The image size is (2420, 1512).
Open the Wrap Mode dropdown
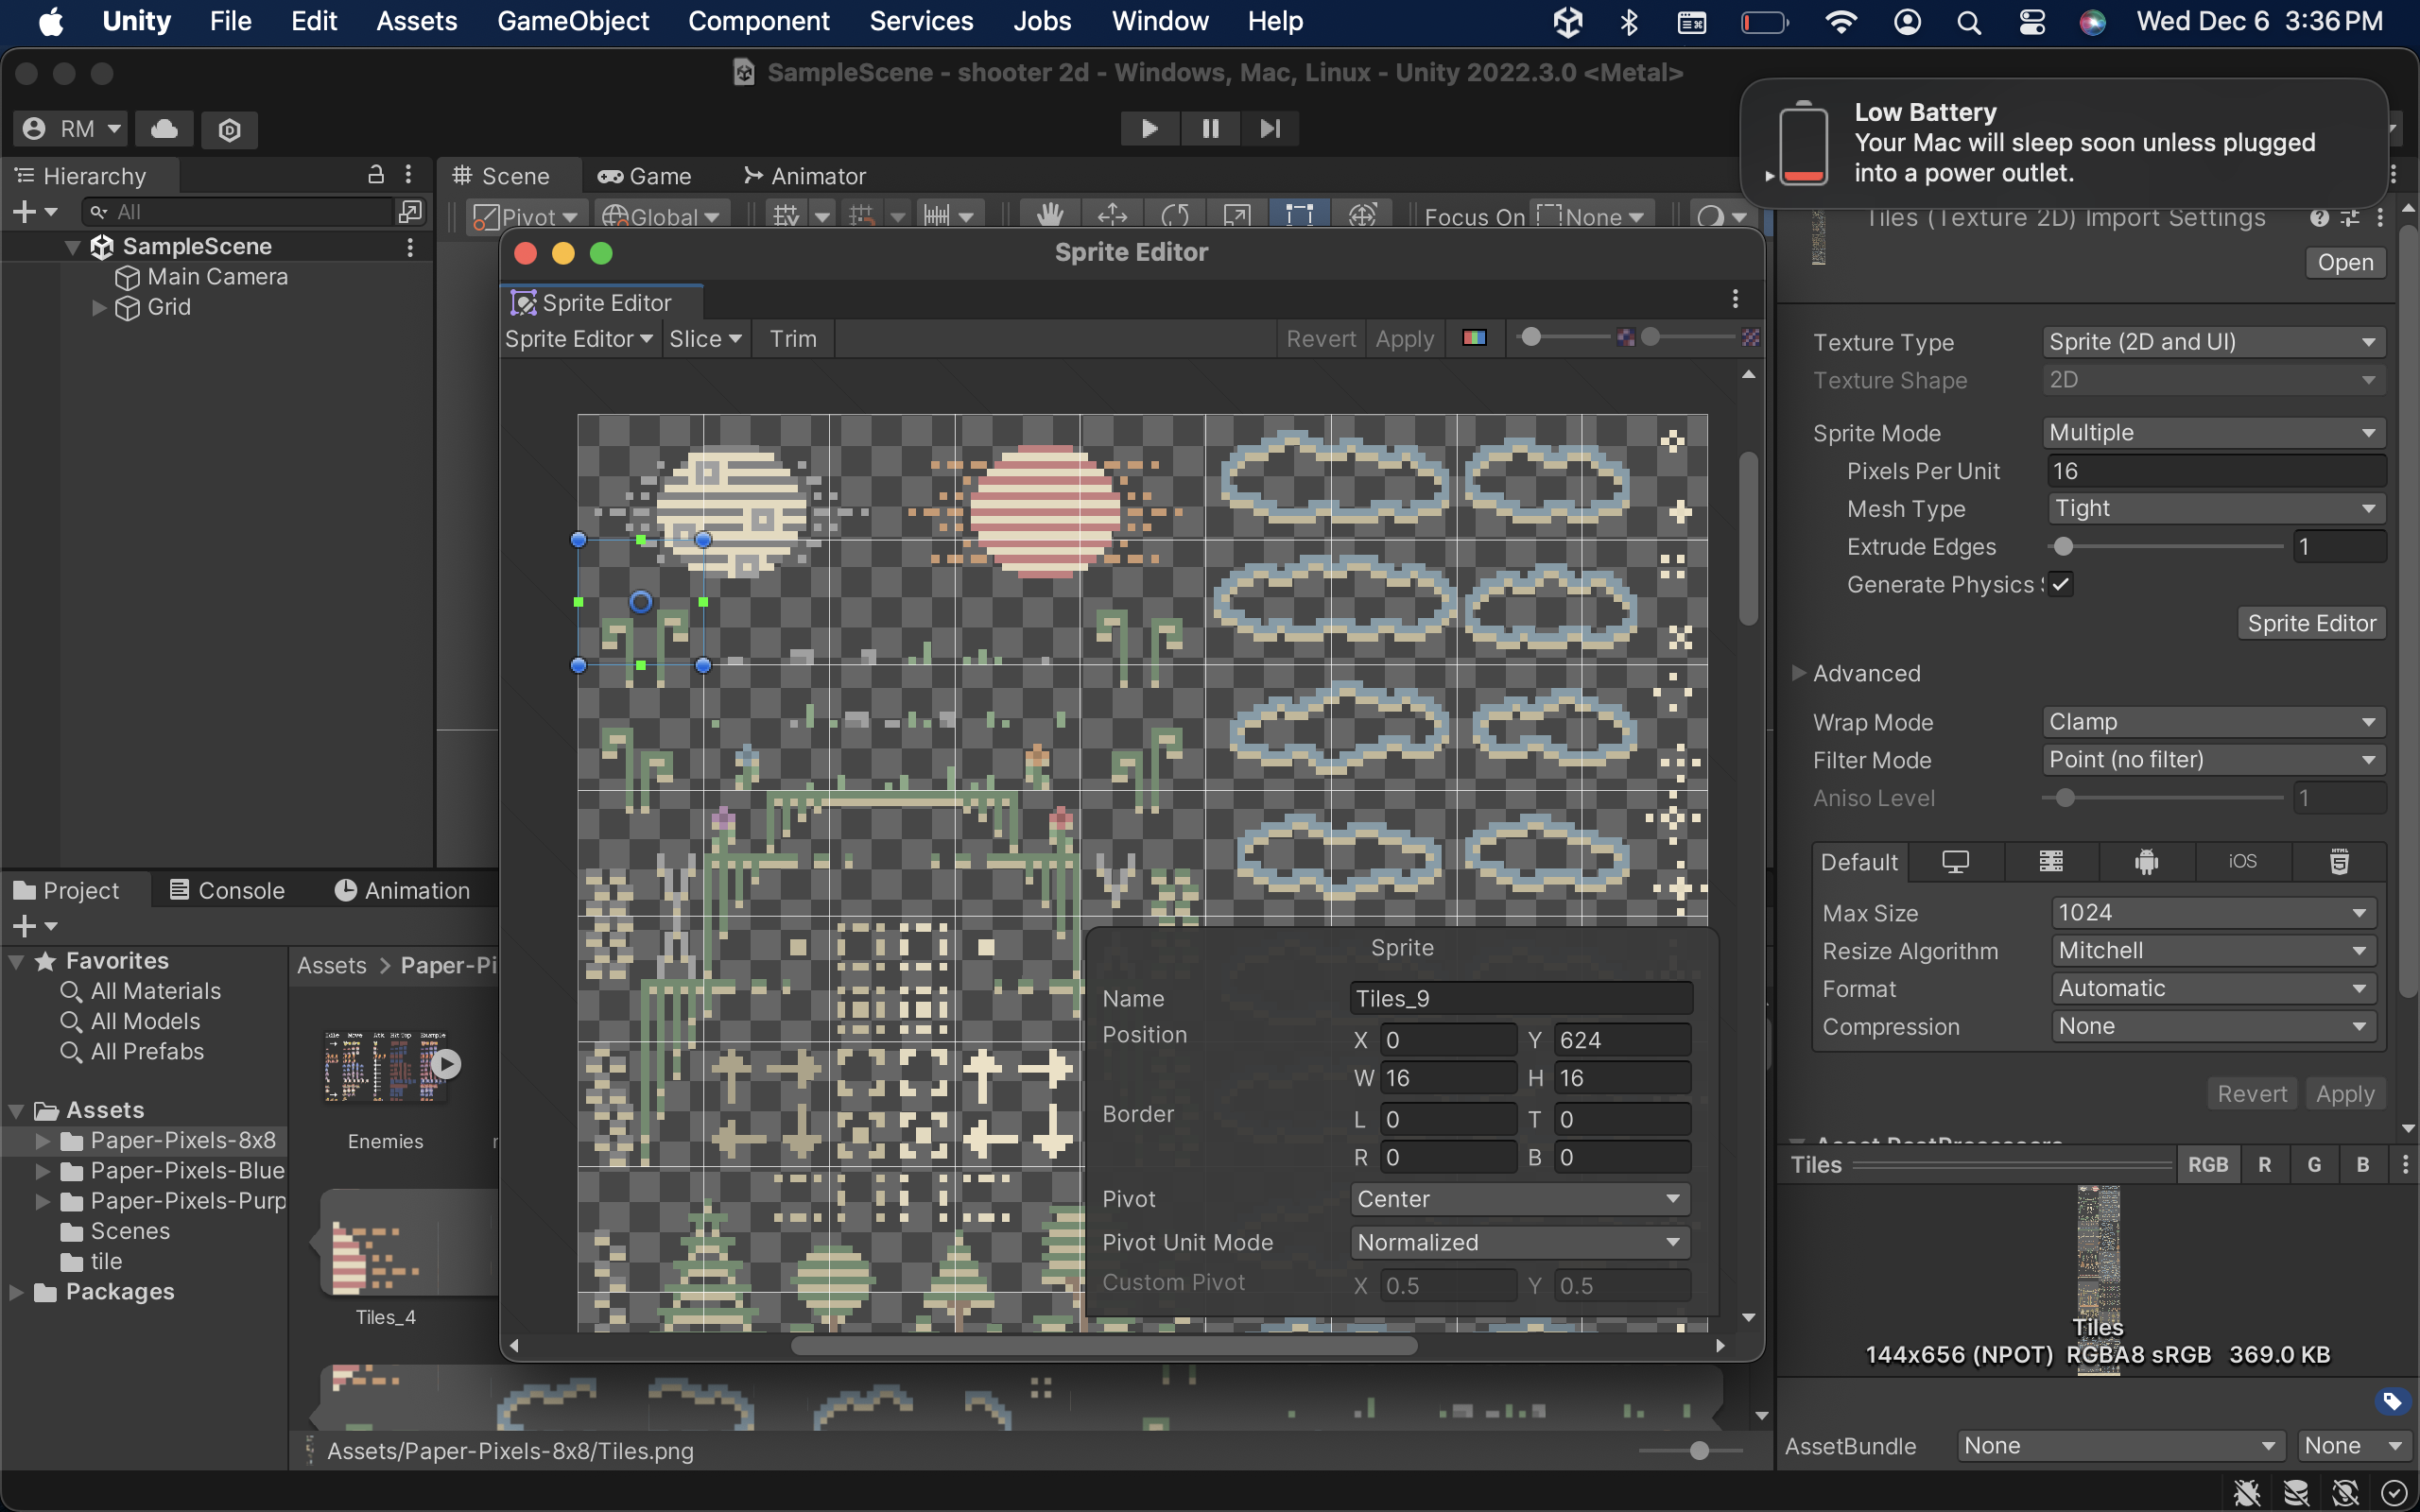click(x=2213, y=722)
